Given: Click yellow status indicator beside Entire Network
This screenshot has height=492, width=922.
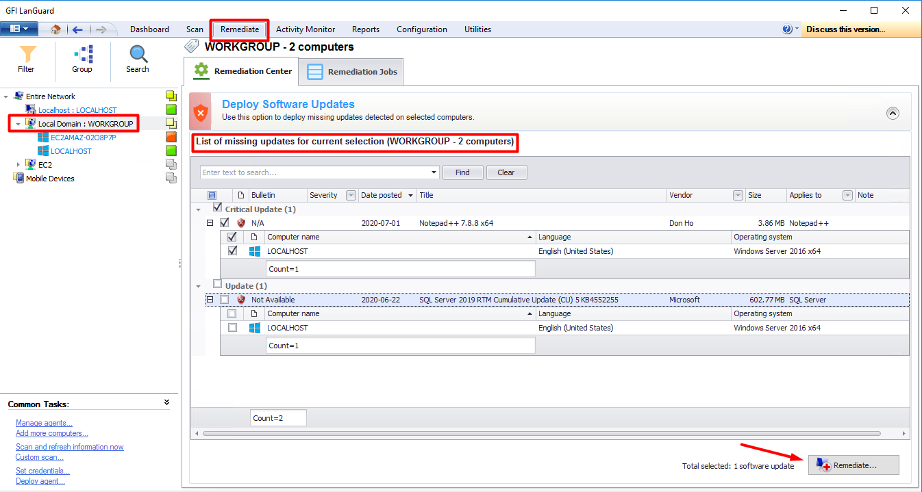Looking at the screenshot, I should [171, 96].
